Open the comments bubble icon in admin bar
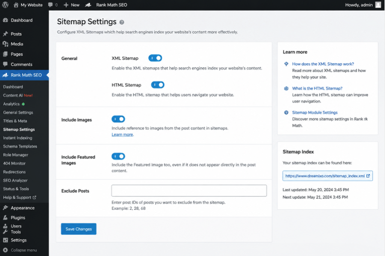Image resolution: width=385 pixels, height=256 pixels. pos(50,5)
